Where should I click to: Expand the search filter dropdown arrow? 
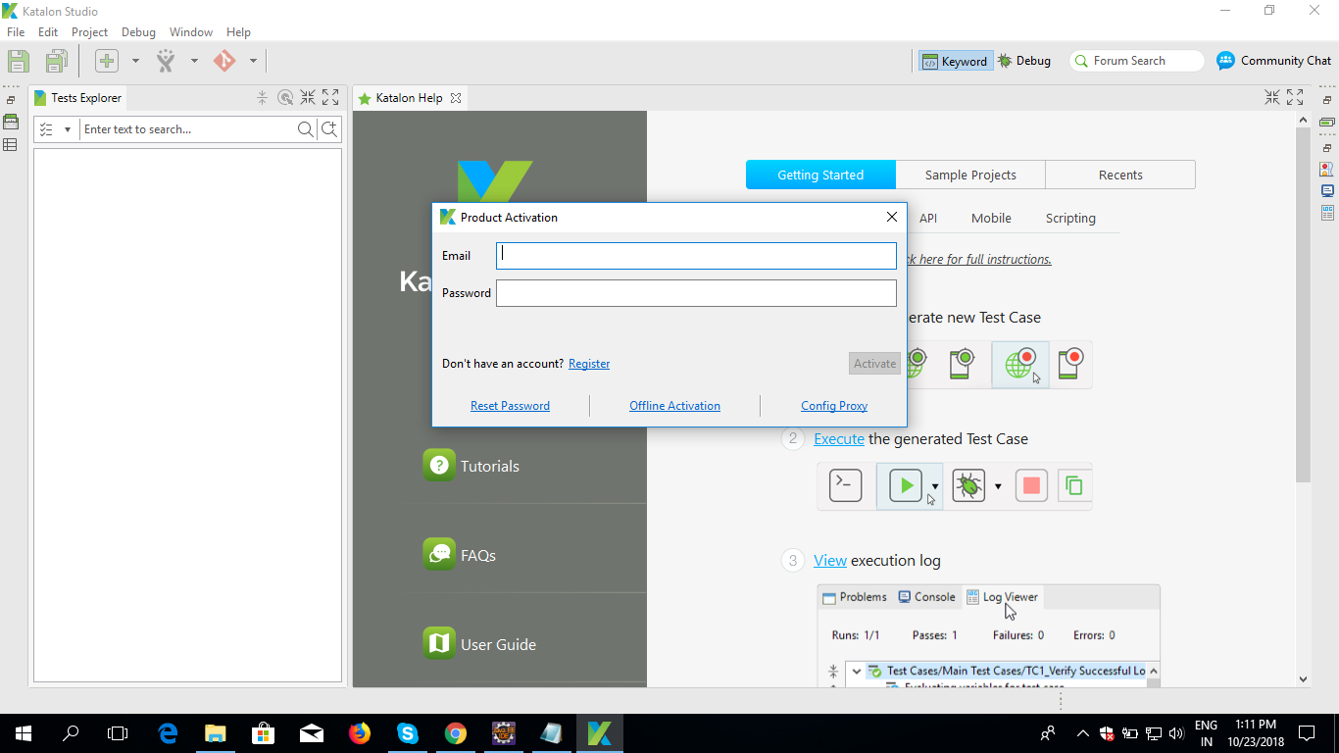click(68, 129)
